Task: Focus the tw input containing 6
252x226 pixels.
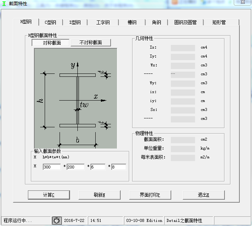Action: pyautogui.click(x=98, y=167)
